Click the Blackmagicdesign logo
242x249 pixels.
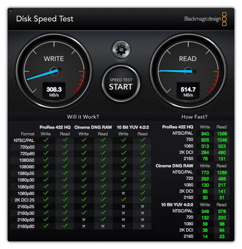pos(205,19)
